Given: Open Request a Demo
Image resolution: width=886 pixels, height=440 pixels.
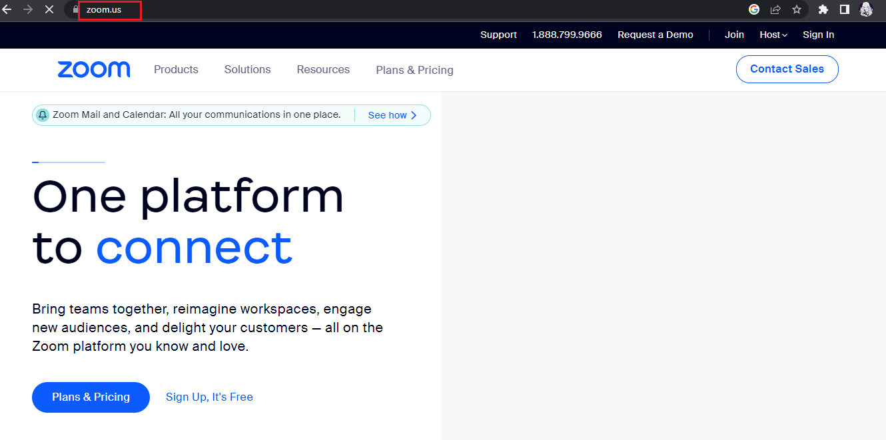Looking at the screenshot, I should (656, 35).
